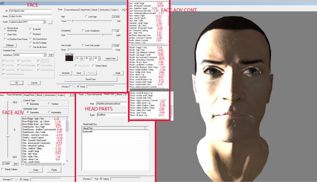The image size is (317, 182).
Task: Open the Script dropdown VulpesIncultaSCRIPT
Action: (44, 22)
